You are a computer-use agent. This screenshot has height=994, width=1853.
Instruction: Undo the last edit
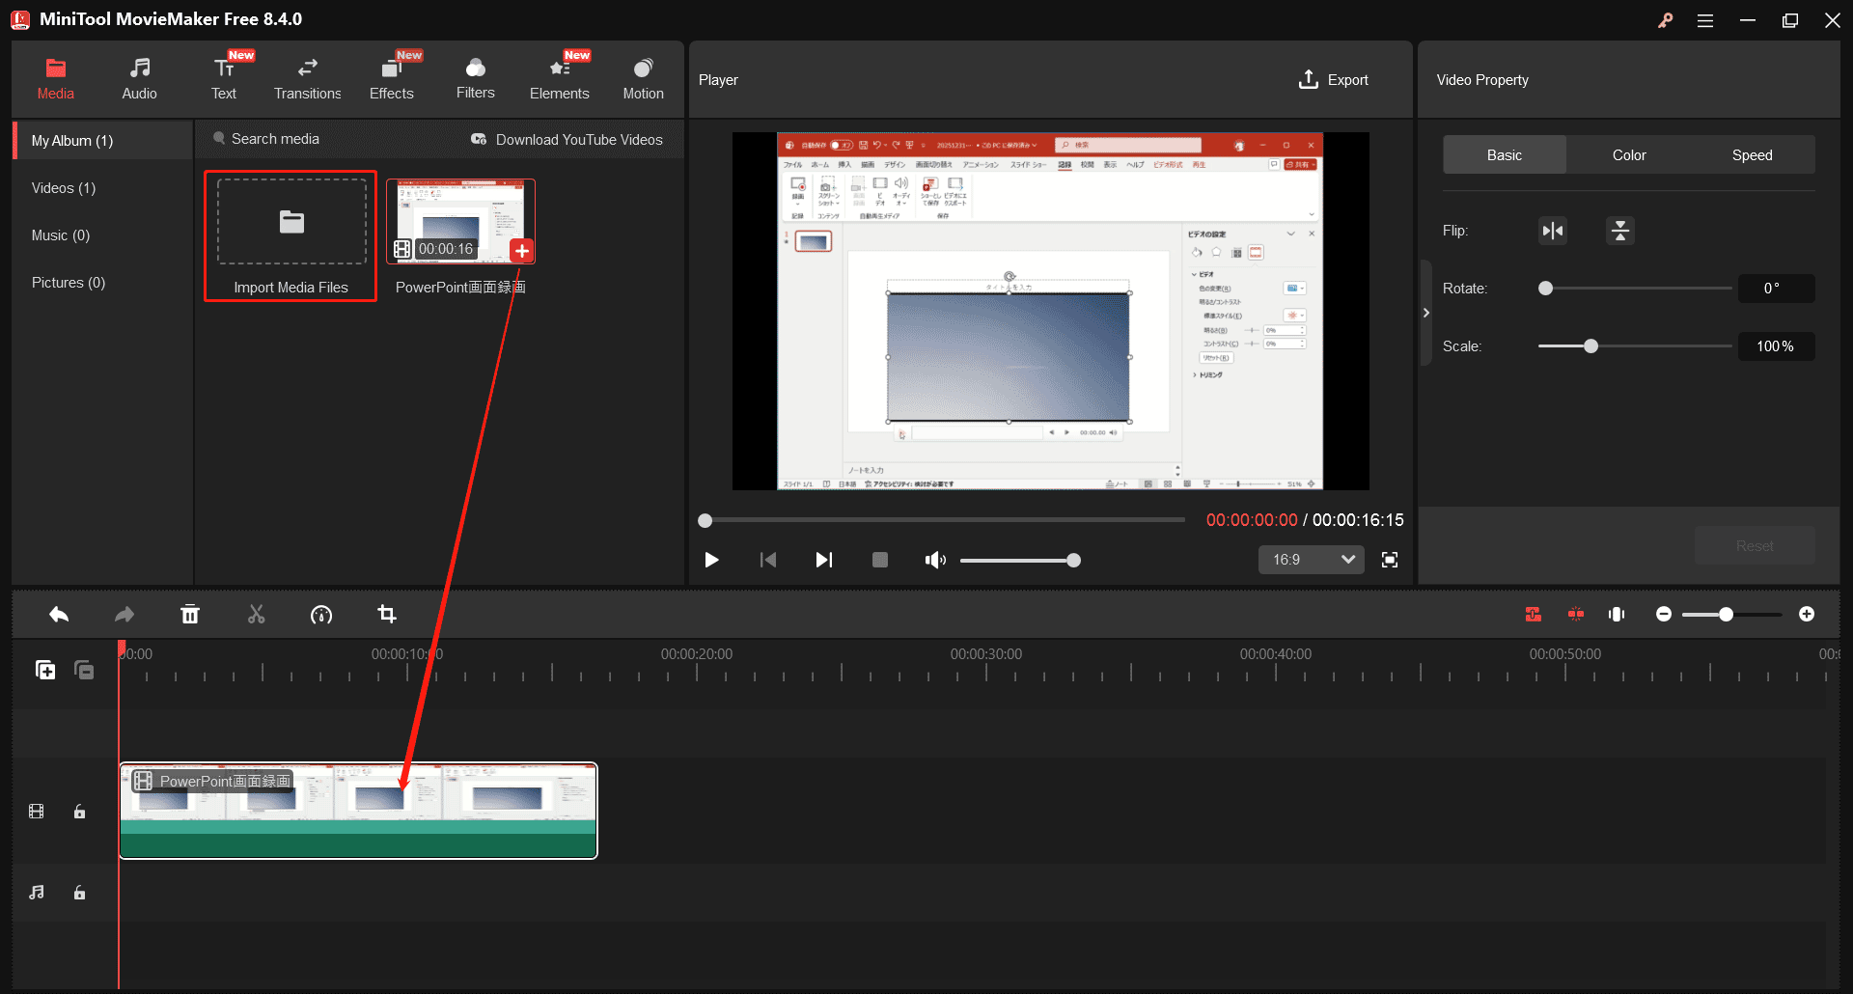click(x=58, y=614)
